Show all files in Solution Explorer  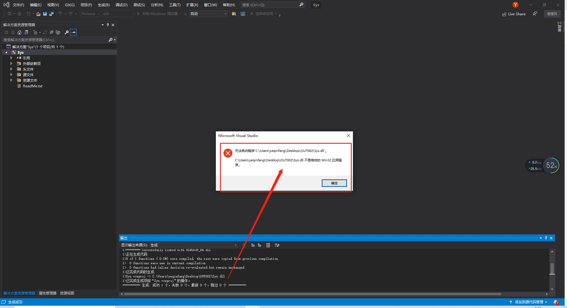[x=58, y=32]
